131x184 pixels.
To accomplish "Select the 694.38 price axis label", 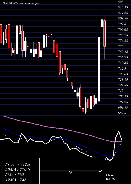I will point(123,107).
